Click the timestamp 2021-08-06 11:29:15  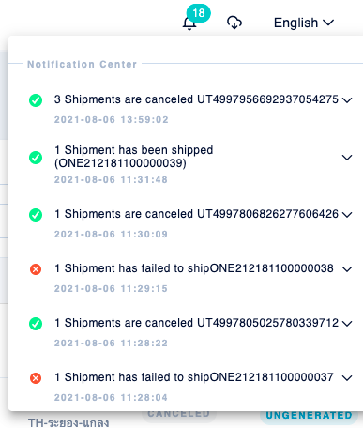point(111,288)
